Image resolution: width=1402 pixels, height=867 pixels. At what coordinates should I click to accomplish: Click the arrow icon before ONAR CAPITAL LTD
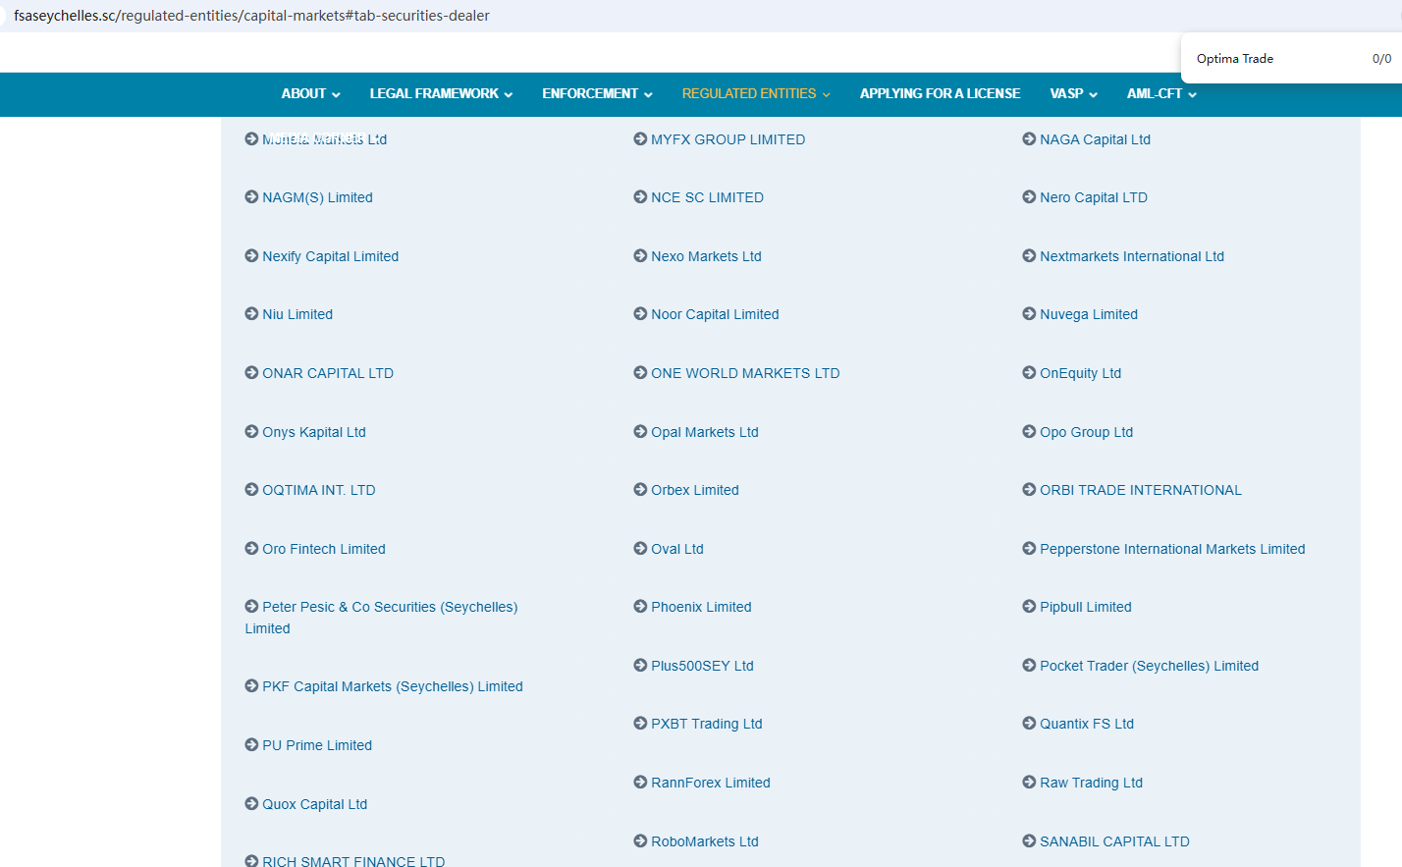pyautogui.click(x=251, y=373)
